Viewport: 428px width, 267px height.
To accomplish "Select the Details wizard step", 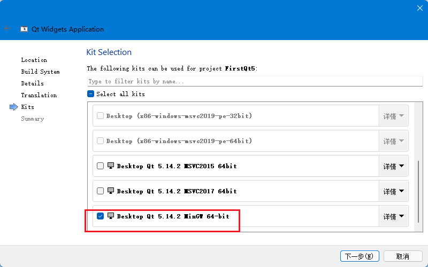I will tap(33, 83).
